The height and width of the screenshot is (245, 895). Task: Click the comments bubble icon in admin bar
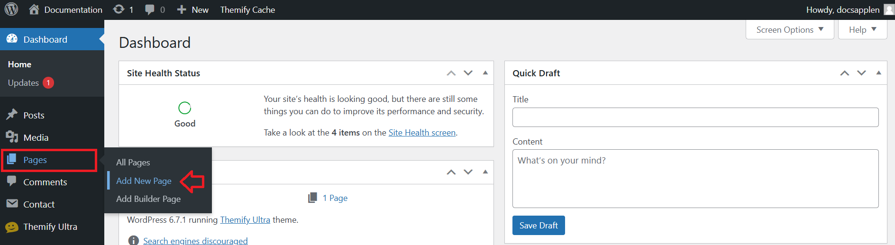coord(150,9)
